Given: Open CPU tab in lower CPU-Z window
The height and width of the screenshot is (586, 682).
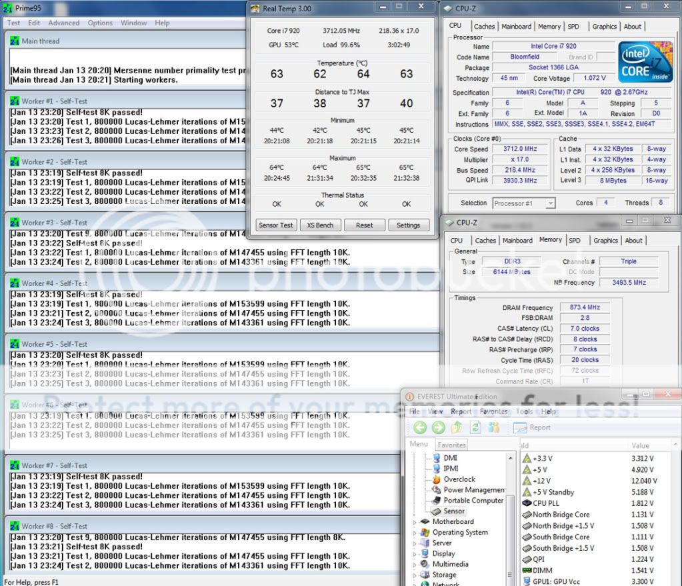Looking at the screenshot, I should click(456, 240).
